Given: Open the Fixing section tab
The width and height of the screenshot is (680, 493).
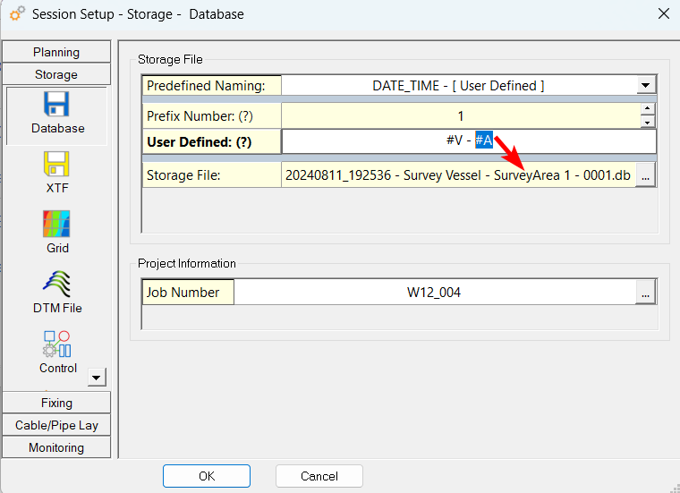Looking at the screenshot, I should point(56,403).
